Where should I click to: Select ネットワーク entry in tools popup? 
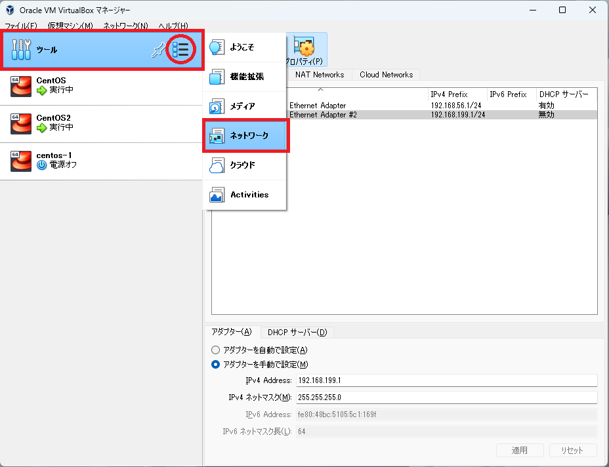click(x=245, y=136)
